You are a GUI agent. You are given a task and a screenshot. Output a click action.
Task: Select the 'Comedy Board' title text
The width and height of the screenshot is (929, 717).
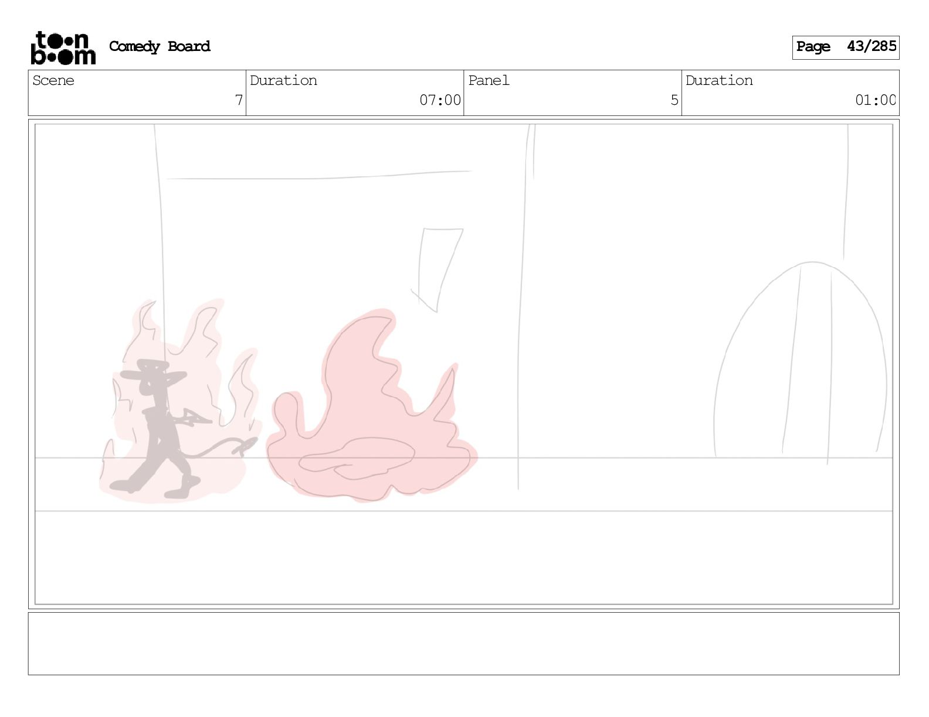pos(160,46)
